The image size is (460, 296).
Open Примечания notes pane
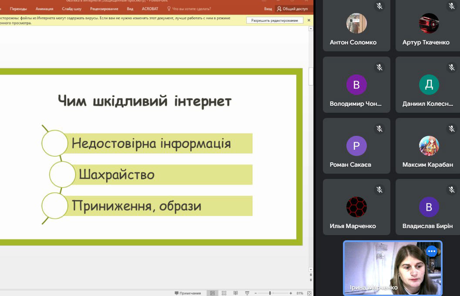point(188,293)
